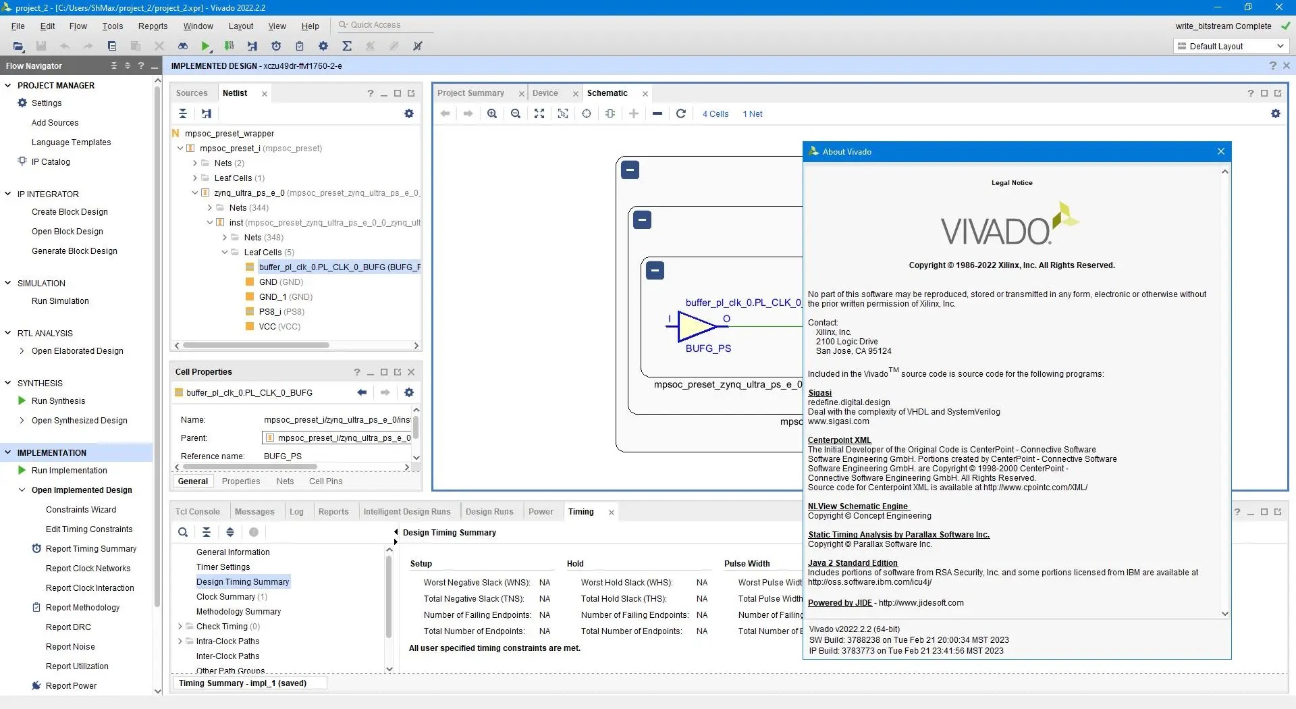The height and width of the screenshot is (709, 1296).
Task: Click the 4 Cells link
Action: tap(715, 113)
